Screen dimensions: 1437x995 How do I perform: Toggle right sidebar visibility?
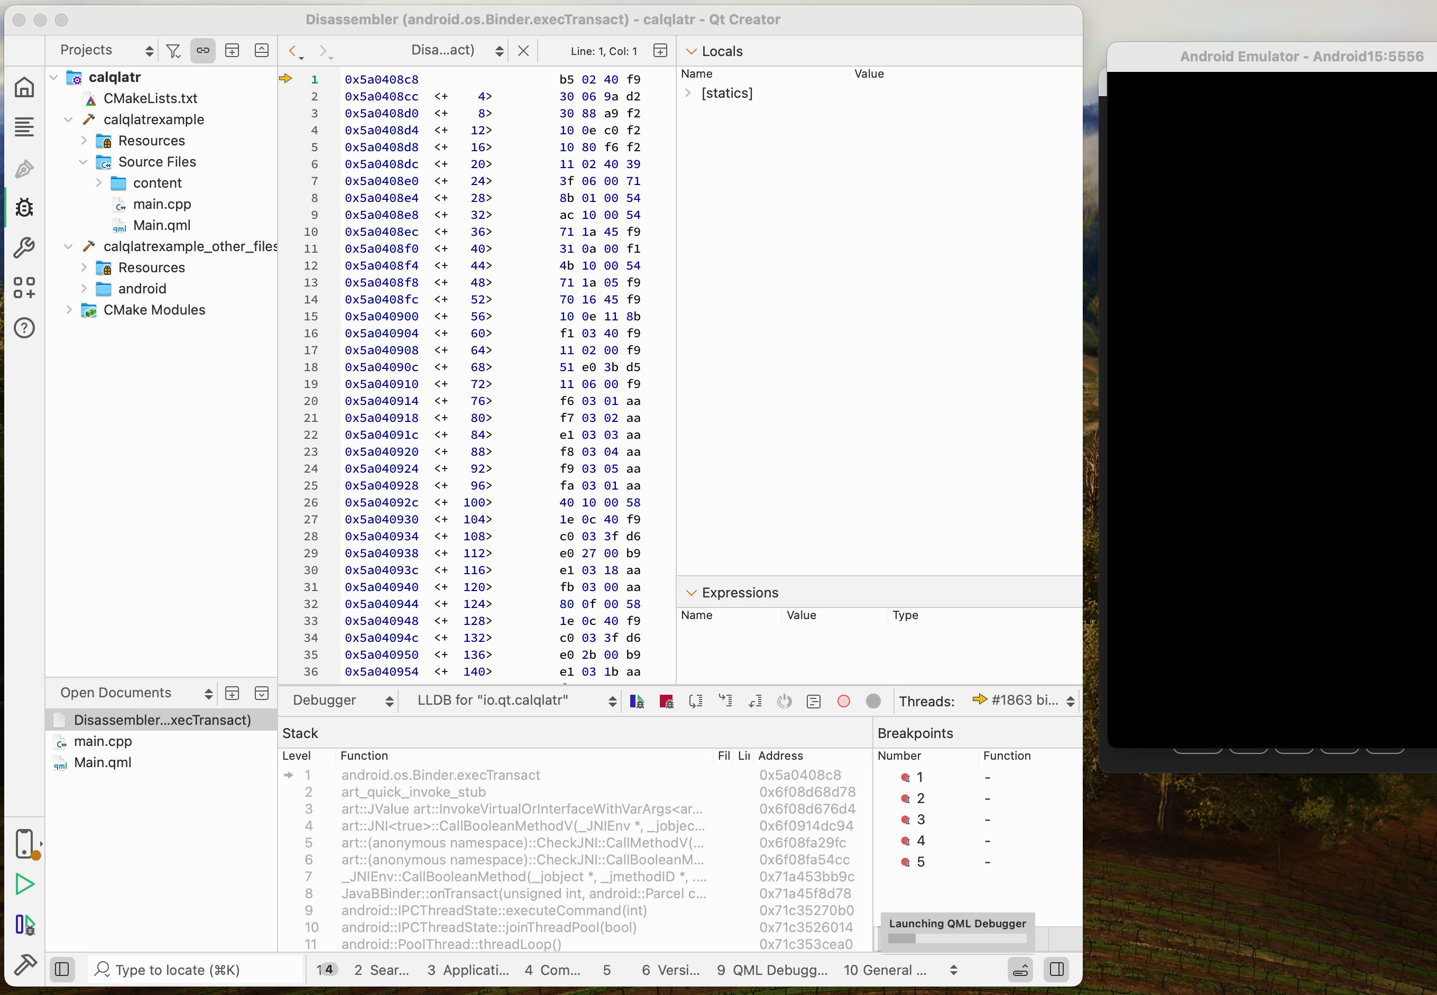[1057, 970]
